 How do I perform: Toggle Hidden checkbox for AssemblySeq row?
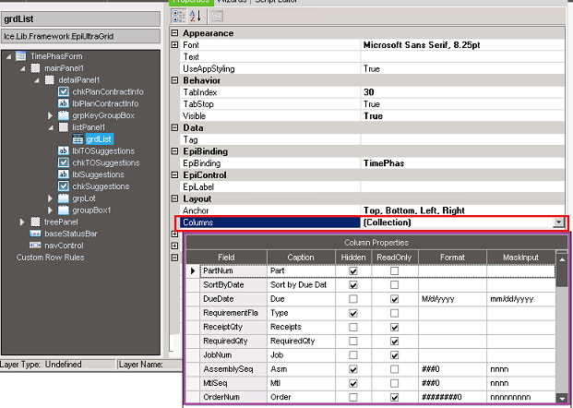pos(353,369)
